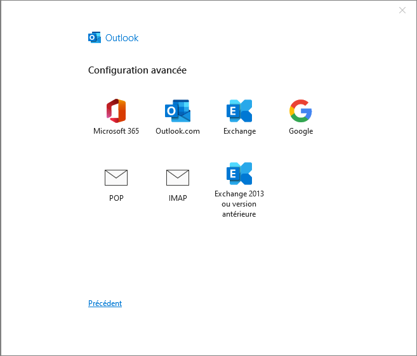Image resolution: width=417 pixels, height=356 pixels.
Task: Choose the Microsoft 365 account icon
Action: [x=116, y=111]
